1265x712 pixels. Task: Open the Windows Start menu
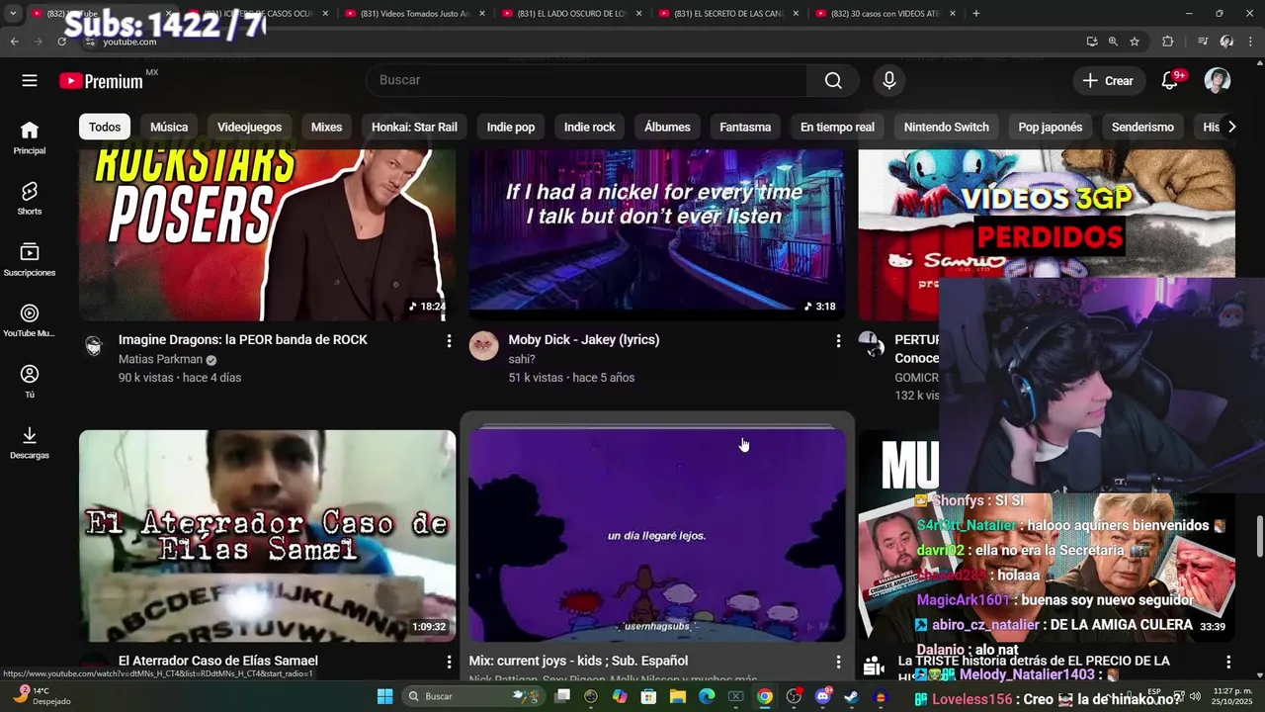click(385, 696)
